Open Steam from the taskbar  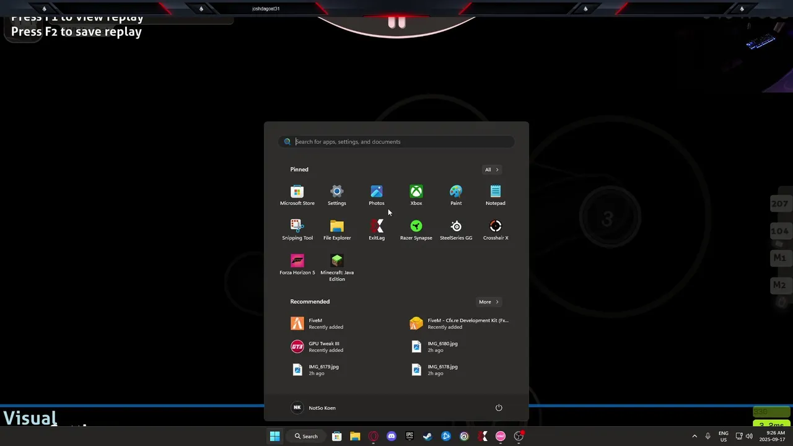pyautogui.click(x=427, y=436)
